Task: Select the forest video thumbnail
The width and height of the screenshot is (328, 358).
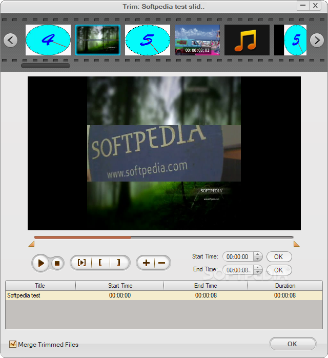Action: coord(98,40)
